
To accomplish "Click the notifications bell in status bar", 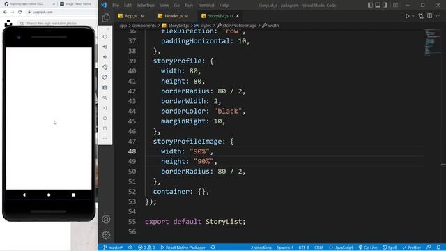I will (x=438, y=248).
